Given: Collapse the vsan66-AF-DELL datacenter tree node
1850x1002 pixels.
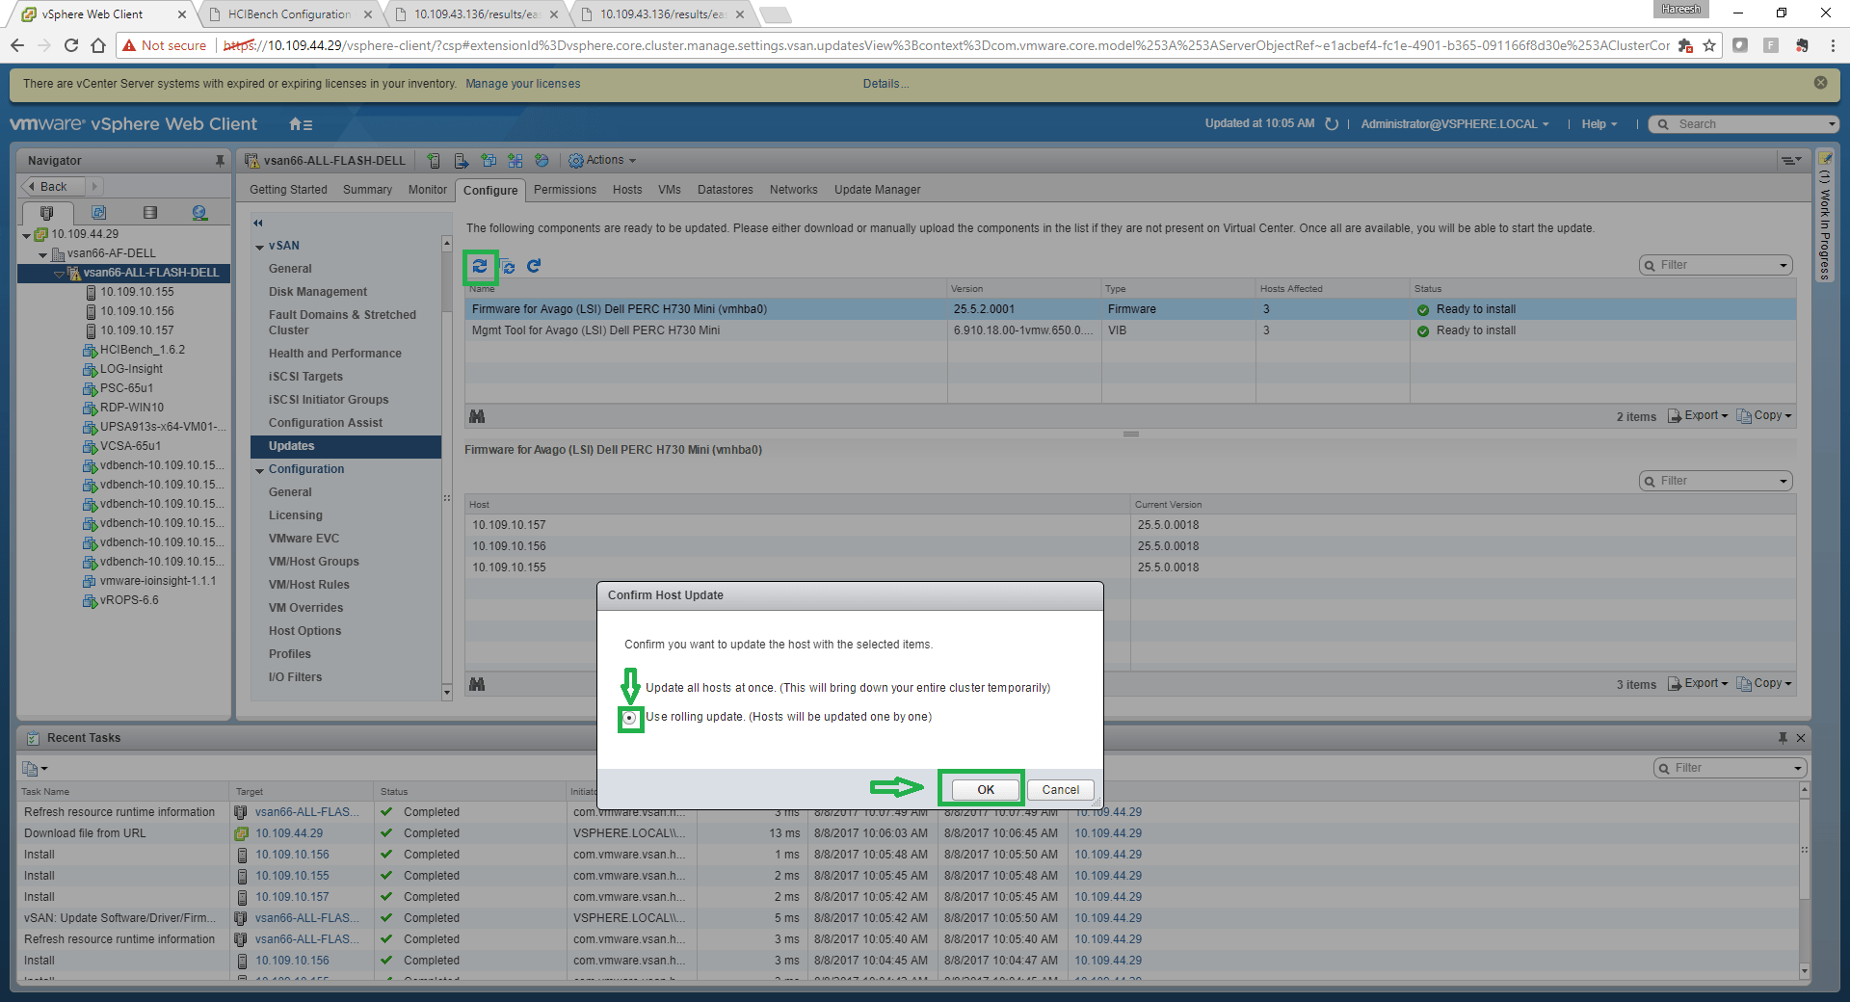Looking at the screenshot, I should pos(43,254).
